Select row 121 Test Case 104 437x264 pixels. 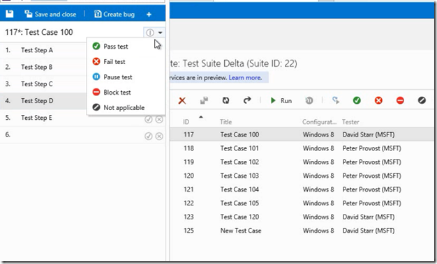(302, 189)
